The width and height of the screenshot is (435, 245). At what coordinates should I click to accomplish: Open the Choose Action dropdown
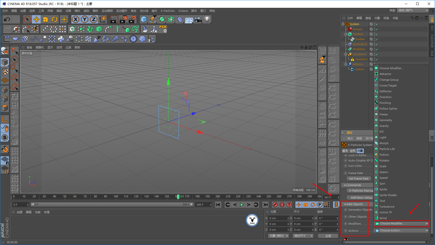tap(401, 230)
